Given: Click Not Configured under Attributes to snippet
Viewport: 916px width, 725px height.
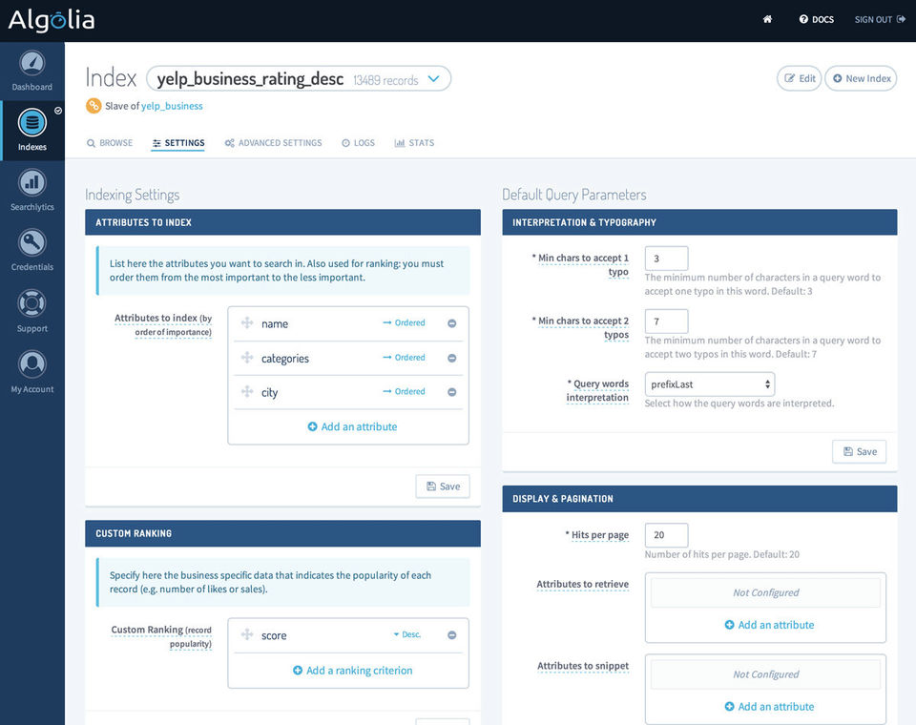Looking at the screenshot, I should click(x=766, y=674).
